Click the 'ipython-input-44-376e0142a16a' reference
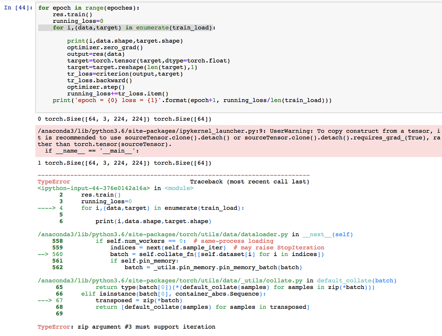442x336 pixels. click(x=94, y=188)
